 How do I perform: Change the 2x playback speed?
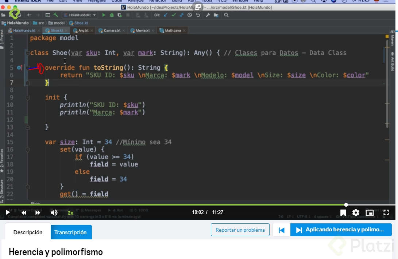coord(70,213)
